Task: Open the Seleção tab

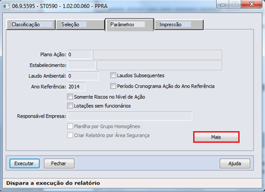Action: (x=80, y=24)
